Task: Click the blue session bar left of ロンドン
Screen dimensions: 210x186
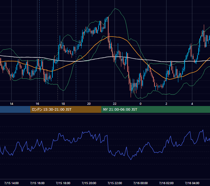Action: [15, 109]
